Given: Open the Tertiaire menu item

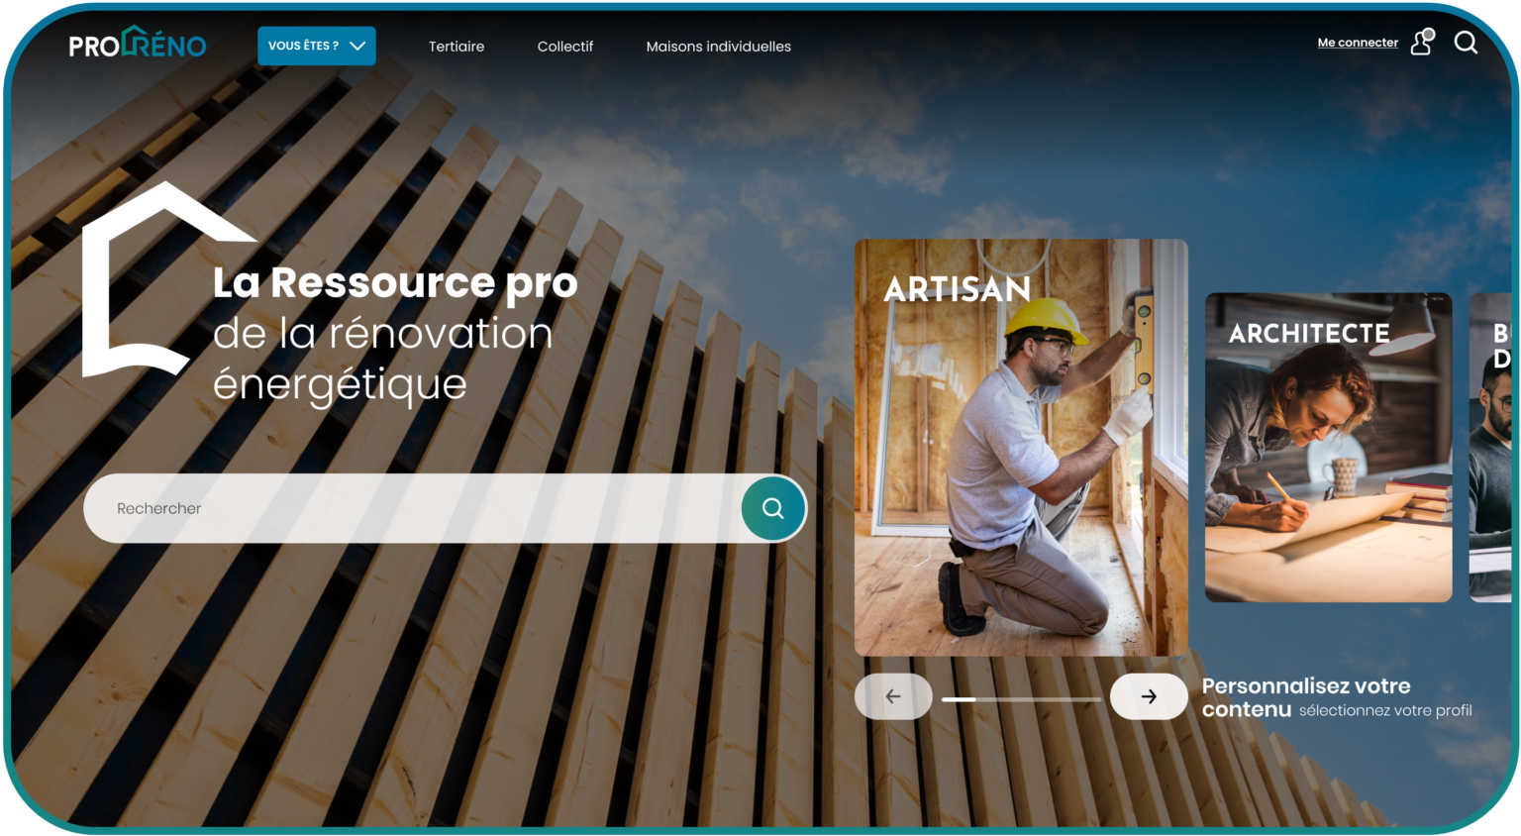Looking at the screenshot, I should (x=456, y=46).
